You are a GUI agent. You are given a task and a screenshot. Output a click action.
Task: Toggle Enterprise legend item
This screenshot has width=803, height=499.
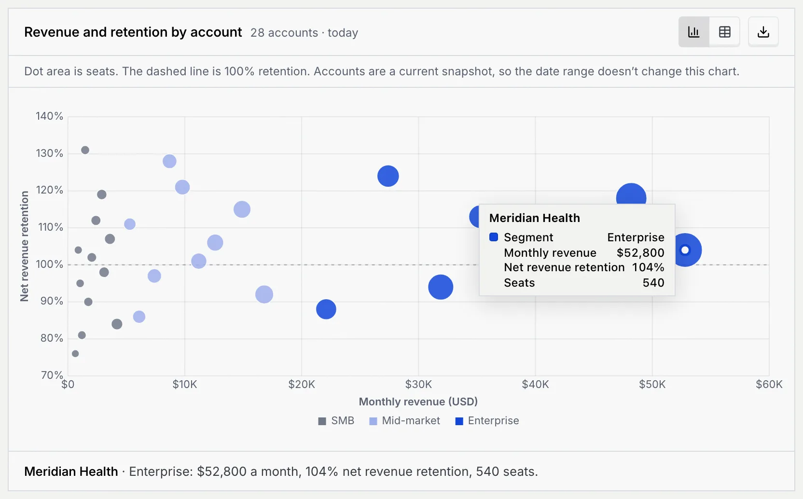point(487,421)
